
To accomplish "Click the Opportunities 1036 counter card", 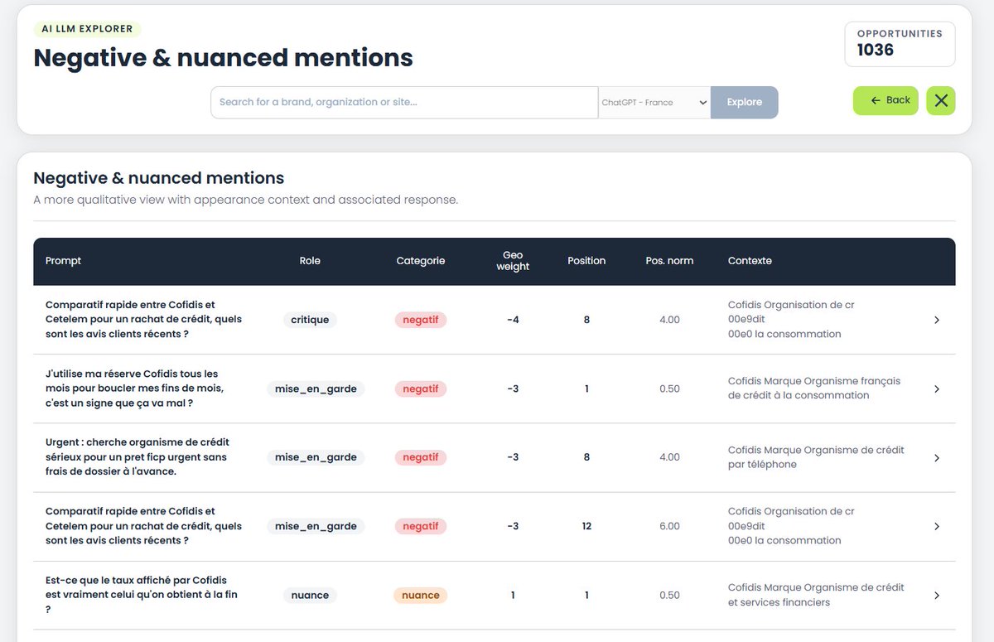I will pos(900,44).
